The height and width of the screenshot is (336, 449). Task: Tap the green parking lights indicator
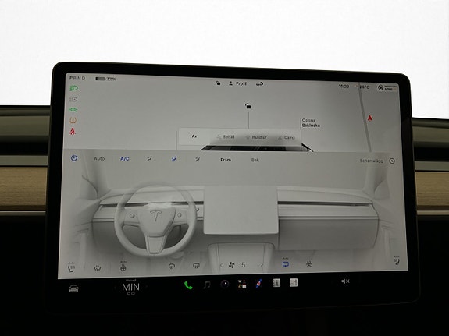[x=73, y=109]
